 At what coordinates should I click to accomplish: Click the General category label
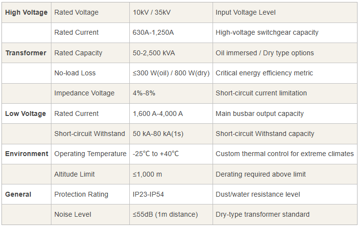18,194
